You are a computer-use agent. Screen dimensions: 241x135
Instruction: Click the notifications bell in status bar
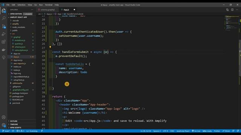click(238, 131)
